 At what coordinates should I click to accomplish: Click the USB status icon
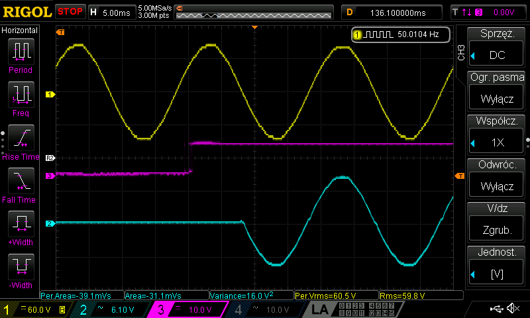(496, 309)
